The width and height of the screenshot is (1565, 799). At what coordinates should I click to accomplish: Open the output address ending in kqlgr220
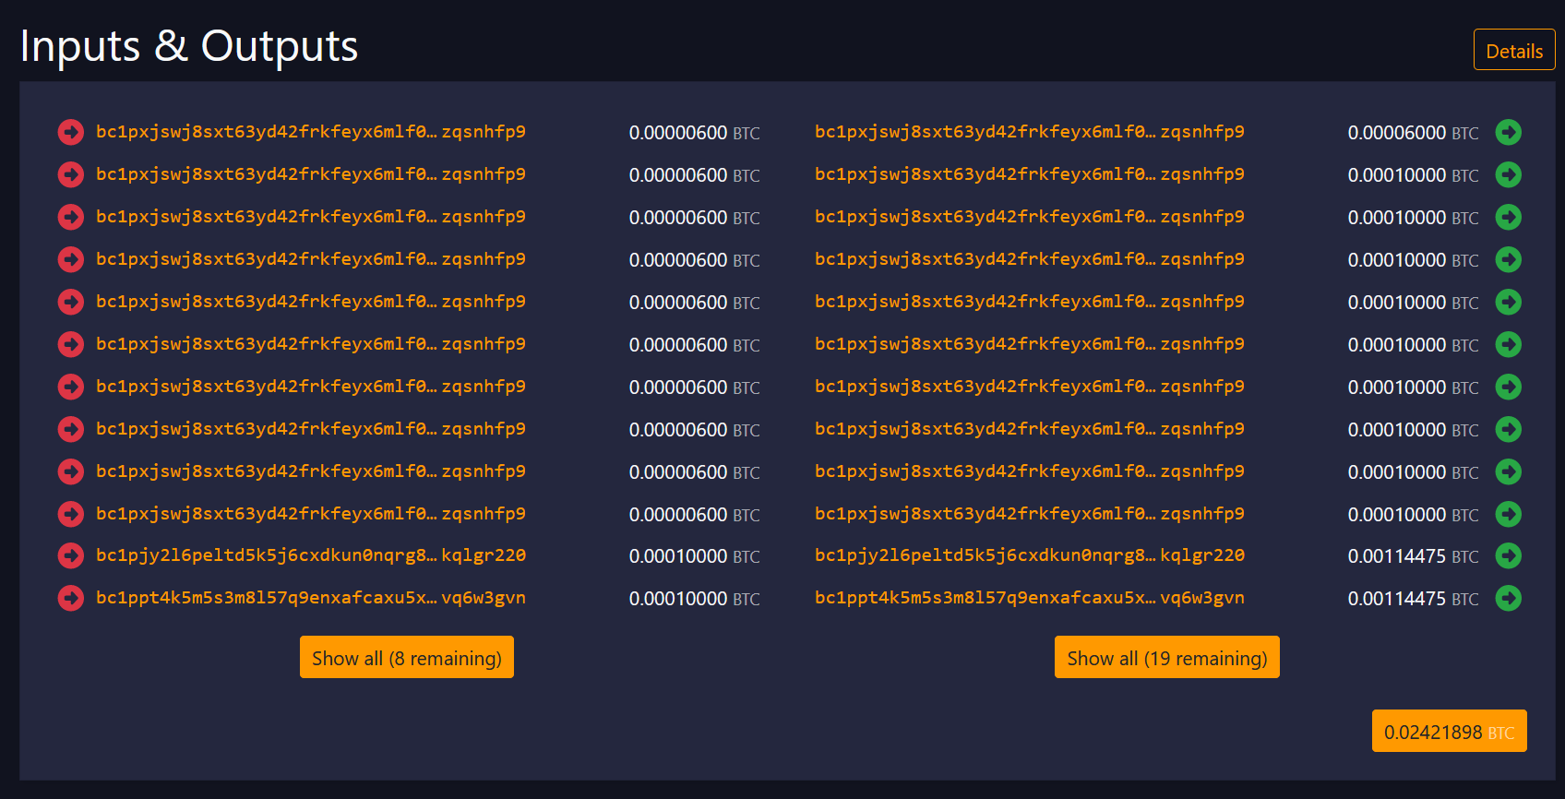point(1029,555)
